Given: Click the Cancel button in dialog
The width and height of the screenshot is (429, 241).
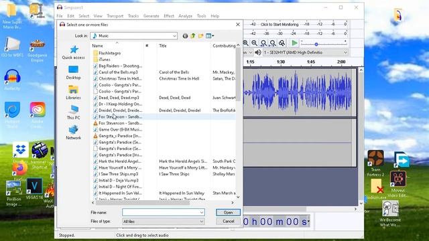Looking at the screenshot, I should pyautogui.click(x=228, y=221).
